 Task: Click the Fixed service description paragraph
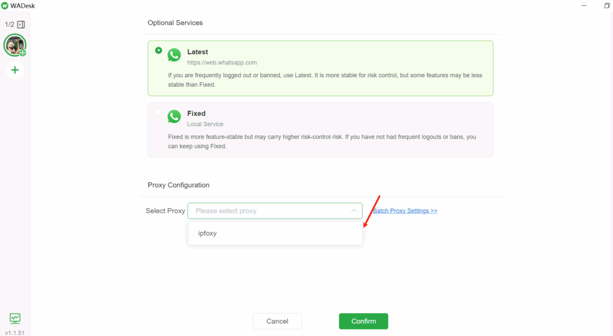(x=322, y=142)
